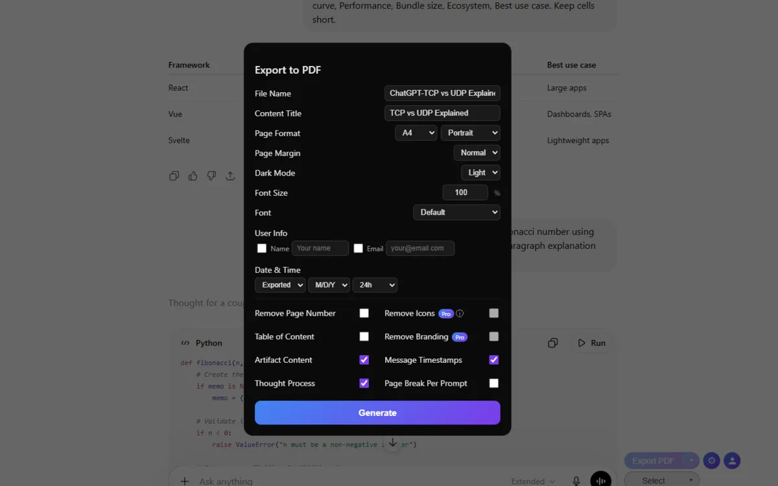Enable the Name checkbox in User Info

pos(262,248)
